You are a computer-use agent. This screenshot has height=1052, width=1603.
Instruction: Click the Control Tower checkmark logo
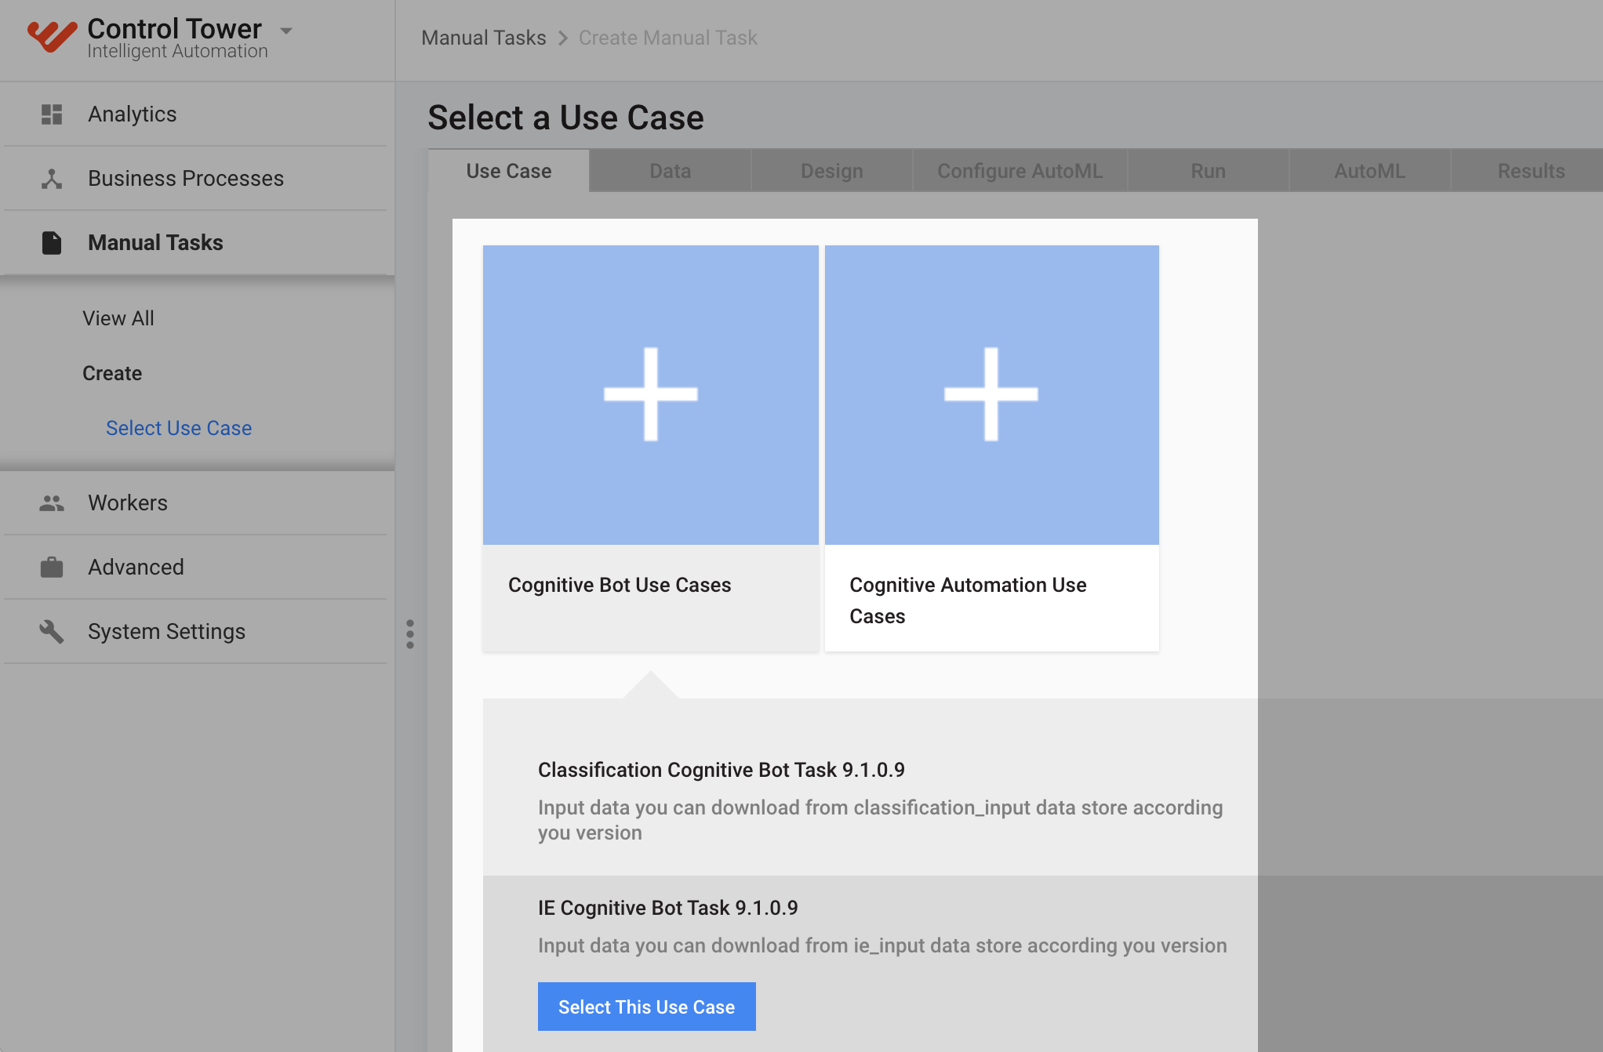(x=52, y=36)
